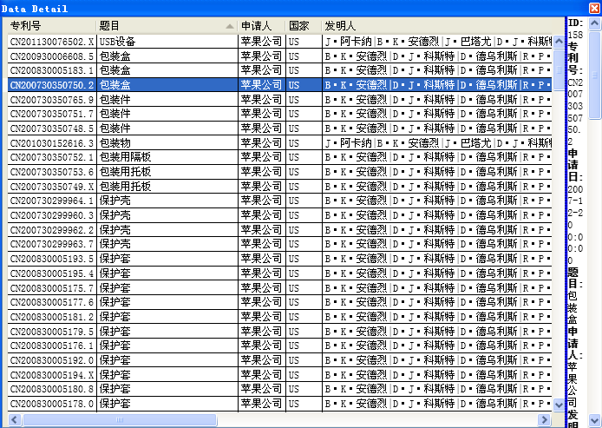This screenshot has height=428, width=602.
Task: Click the title cell 包装用隔板
Action: 167,157
